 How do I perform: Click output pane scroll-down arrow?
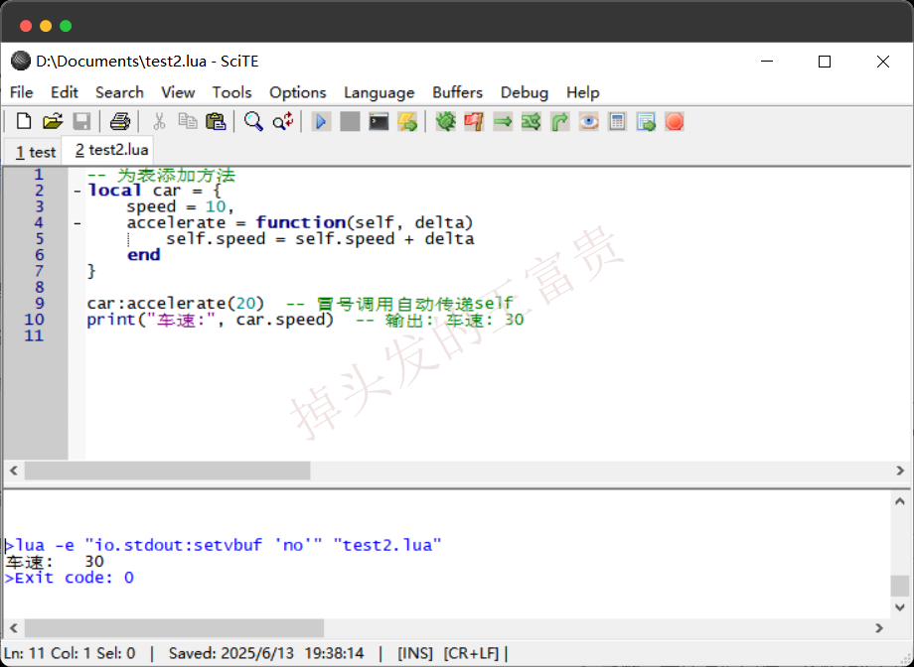[900, 607]
